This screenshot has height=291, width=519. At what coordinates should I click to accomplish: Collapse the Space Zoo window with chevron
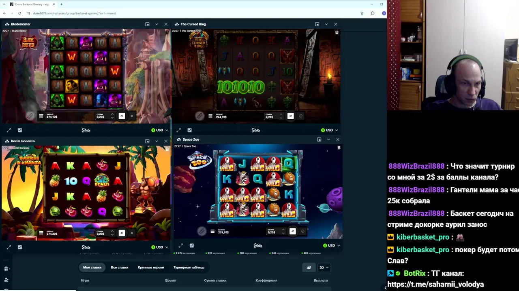pyautogui.click(x=328, y=139)
